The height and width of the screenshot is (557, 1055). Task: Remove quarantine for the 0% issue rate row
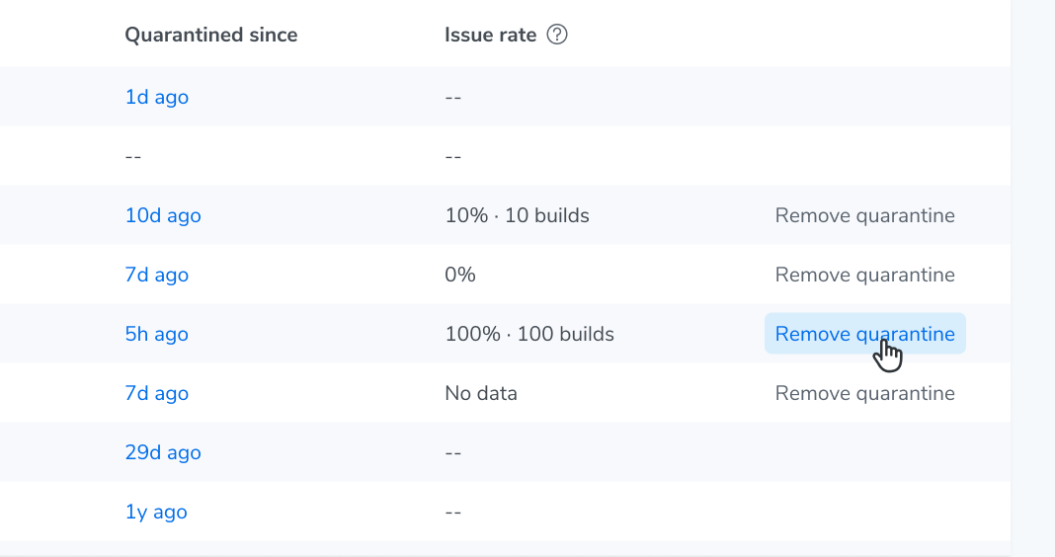coord(864,275)
